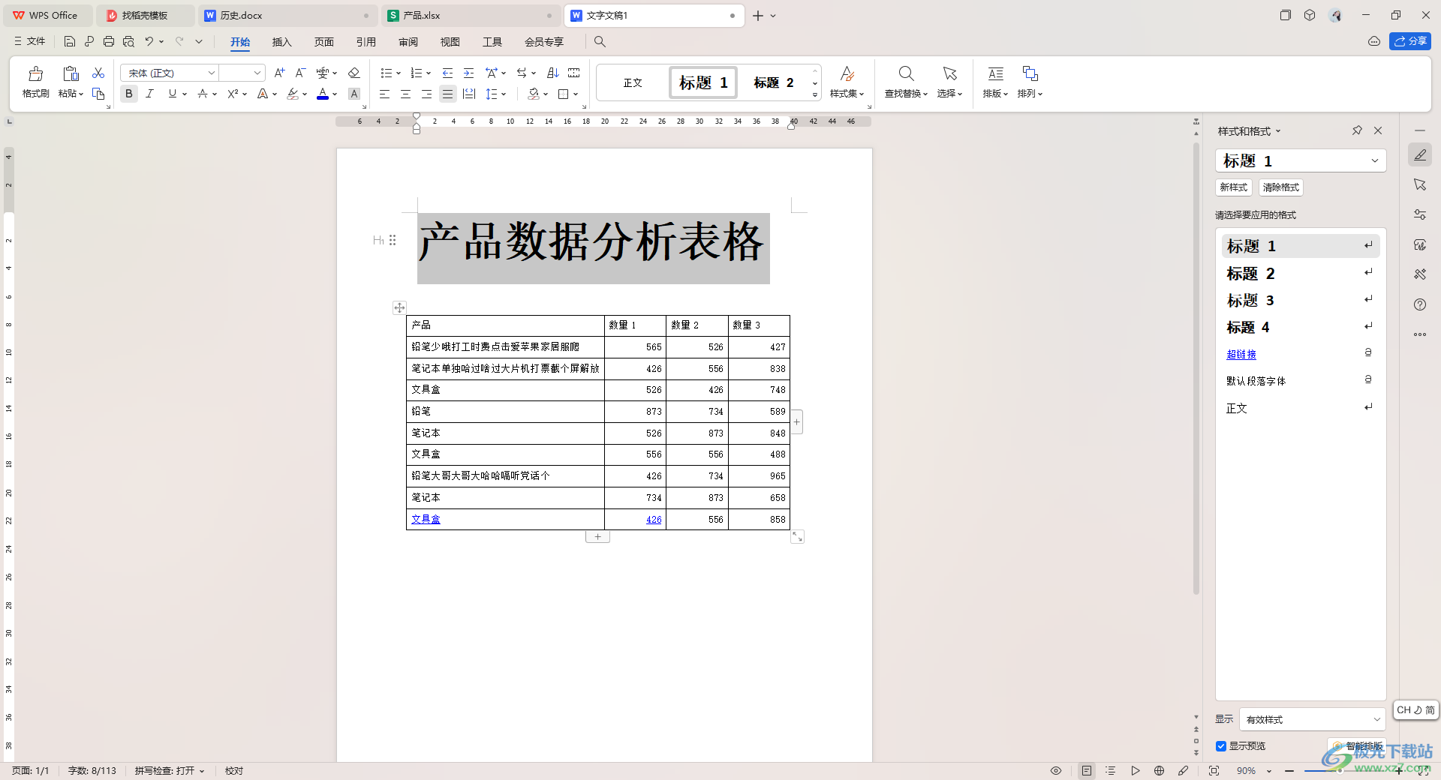This screenshot has width=1441, height=780.
Task: Expand current style 标题 1 dropdown in panel
Action: [1375, 160]
